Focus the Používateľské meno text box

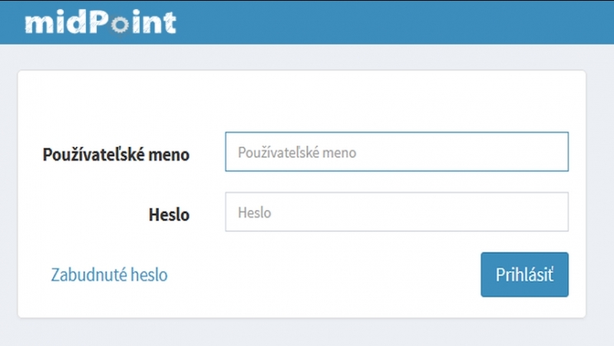(397, 152)
